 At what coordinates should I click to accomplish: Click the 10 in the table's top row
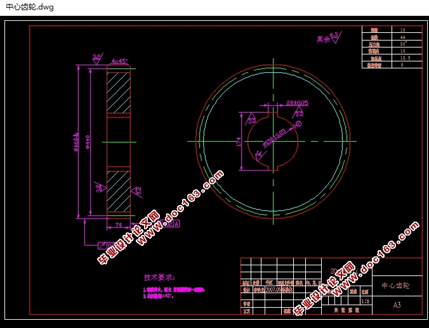pos(402,30)
